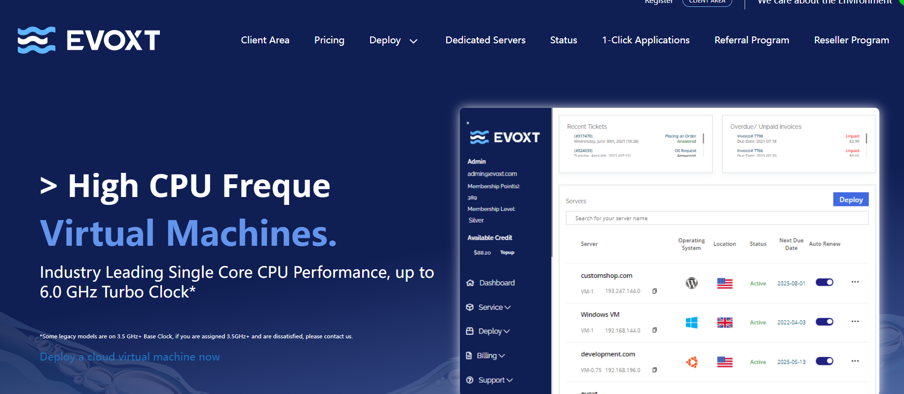Open Invoice# 7798 in unpaid invoices
This screenshot has width=904, height=394.
(x=750, y=136)
